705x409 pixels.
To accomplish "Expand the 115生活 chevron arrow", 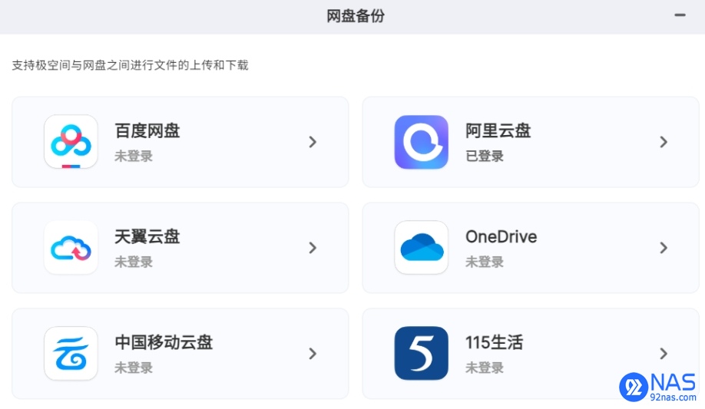I will pyautogui.click(x=664, y=354).
